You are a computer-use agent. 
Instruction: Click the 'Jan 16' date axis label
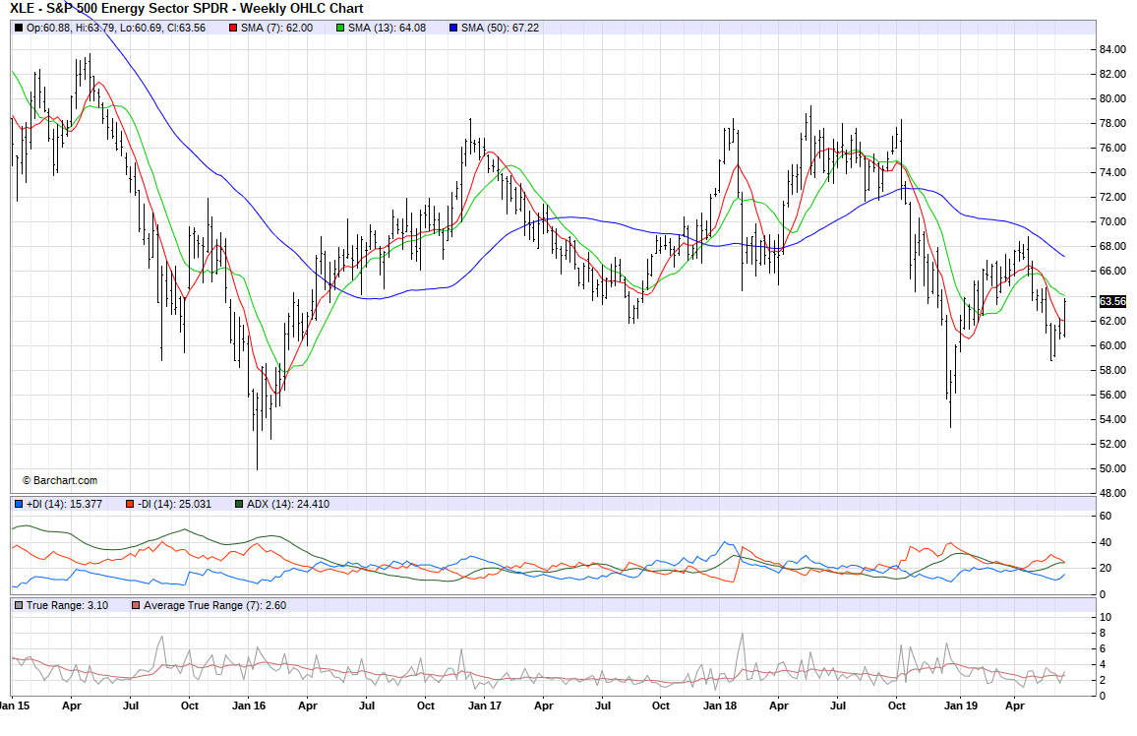click(x=249, y=705)
